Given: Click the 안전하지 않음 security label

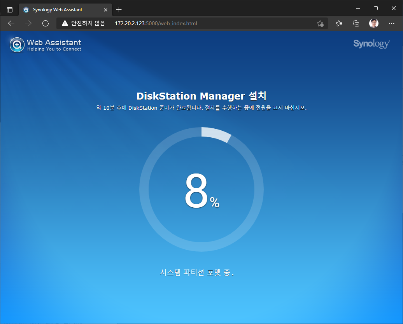Looking at the screenshot, I should point(88,23).
